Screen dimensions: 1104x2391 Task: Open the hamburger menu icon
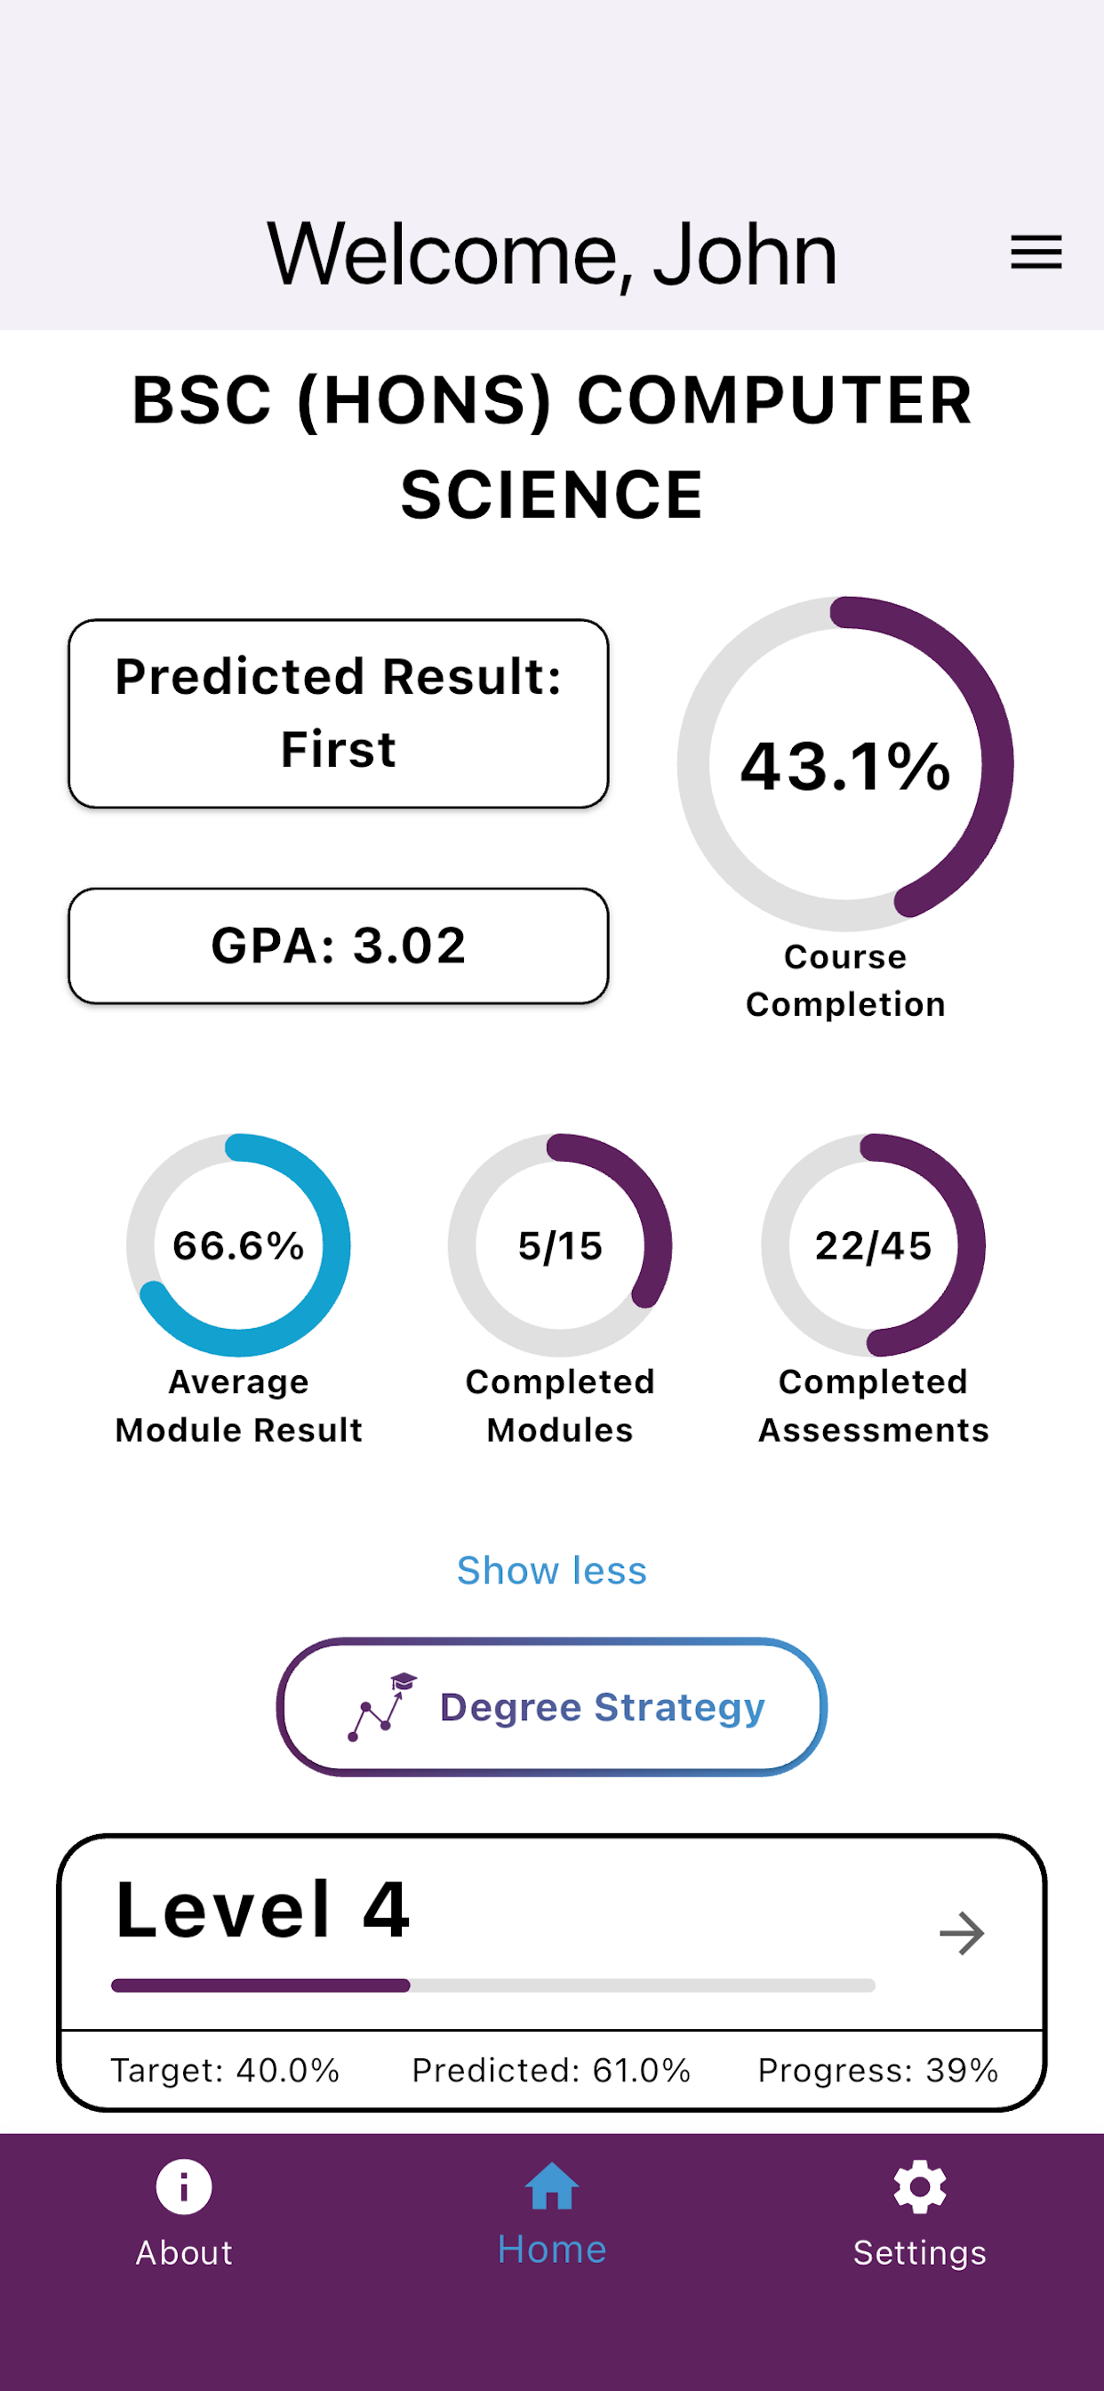1036,253
